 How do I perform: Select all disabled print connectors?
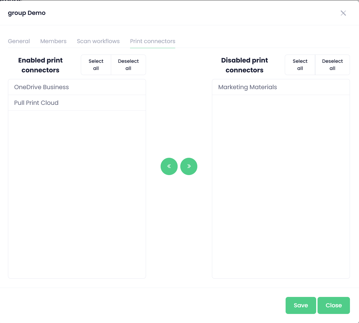coord(300,65)
